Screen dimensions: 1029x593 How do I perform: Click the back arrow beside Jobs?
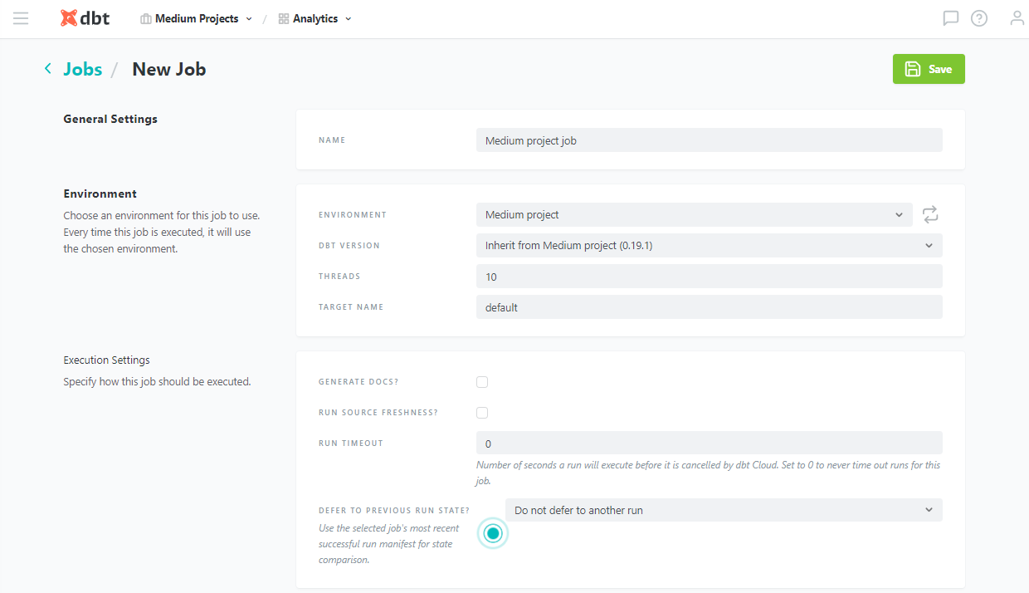point(48,69)
